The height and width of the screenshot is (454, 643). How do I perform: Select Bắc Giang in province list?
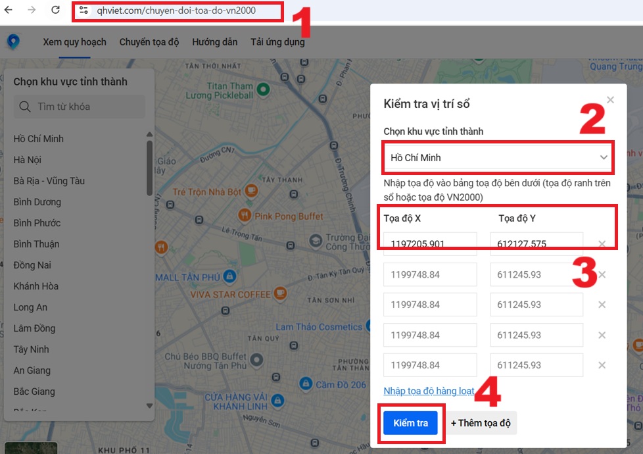[x=34, y=391]
